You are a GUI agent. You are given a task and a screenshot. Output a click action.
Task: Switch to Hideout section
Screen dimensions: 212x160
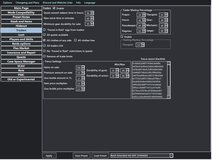point(21,26)
